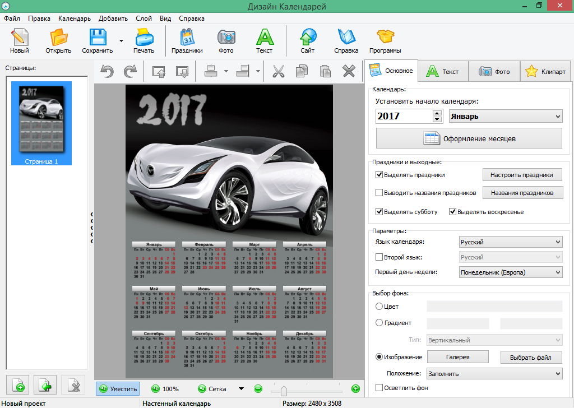Switch to the Клипарт tab
The image size is (574, 408).
pyautogui.click(x=546, y=72)
